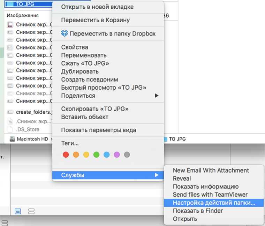Select the orange tag color

(76, 155)
